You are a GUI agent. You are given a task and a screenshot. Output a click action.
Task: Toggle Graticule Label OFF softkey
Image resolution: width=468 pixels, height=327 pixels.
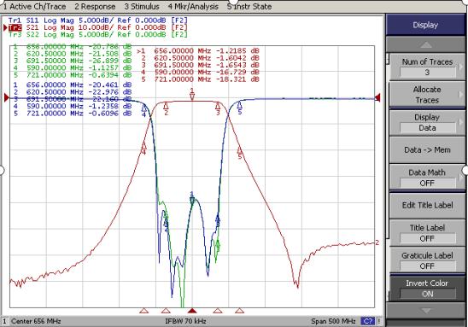427,260
